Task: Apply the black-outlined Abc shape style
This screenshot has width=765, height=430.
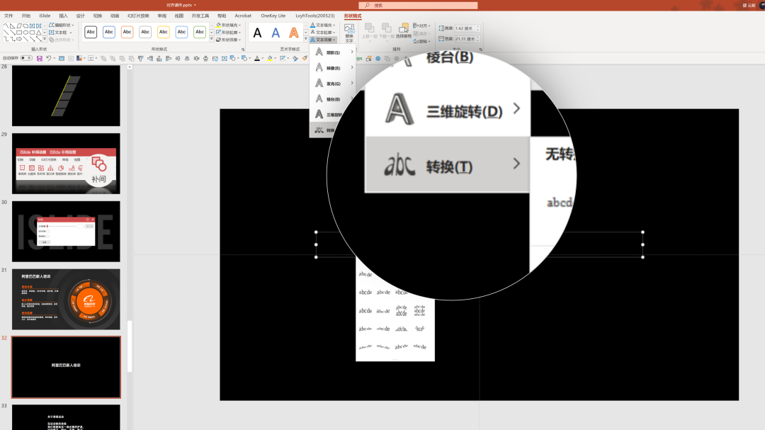Action: [91, 32]
